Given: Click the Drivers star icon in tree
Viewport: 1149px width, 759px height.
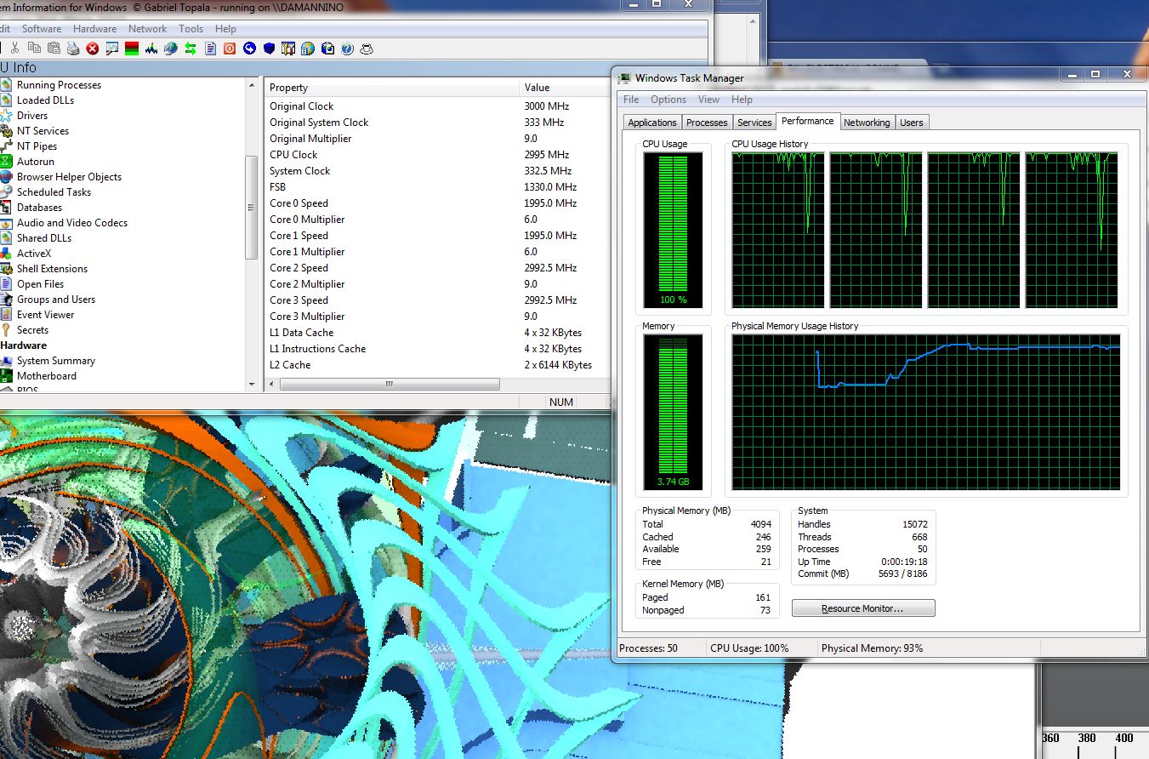Looking at the screenshot, I should (6, 116).
